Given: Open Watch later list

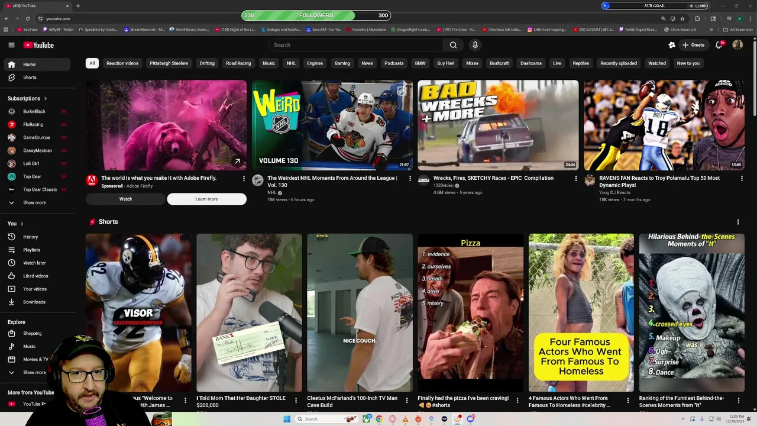Looking at the screenshot, I should point(37,263).
